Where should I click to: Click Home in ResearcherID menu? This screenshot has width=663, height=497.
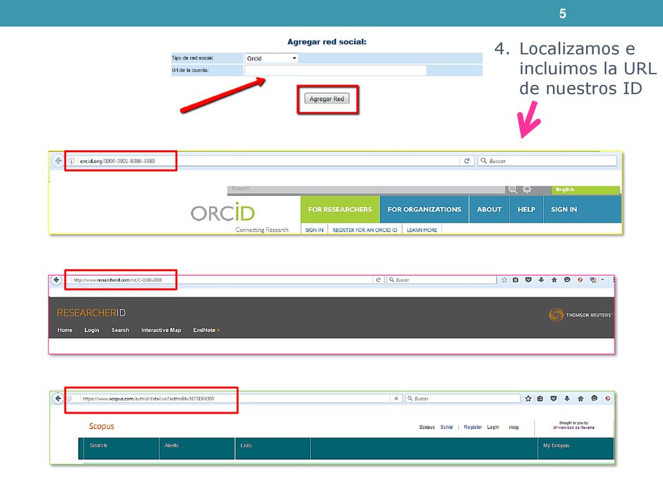click(65, 330)
